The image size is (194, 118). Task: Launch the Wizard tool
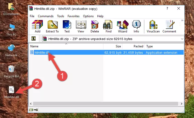(x=123, y=26)
